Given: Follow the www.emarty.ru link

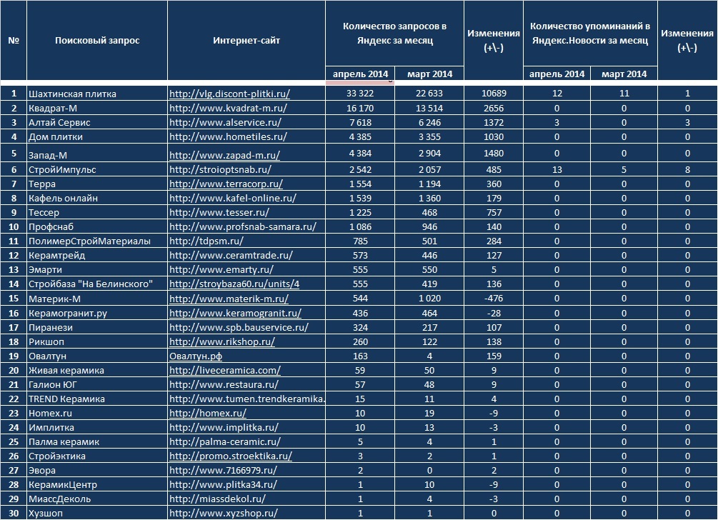Looking at the screenshot, I should (221, 269).
